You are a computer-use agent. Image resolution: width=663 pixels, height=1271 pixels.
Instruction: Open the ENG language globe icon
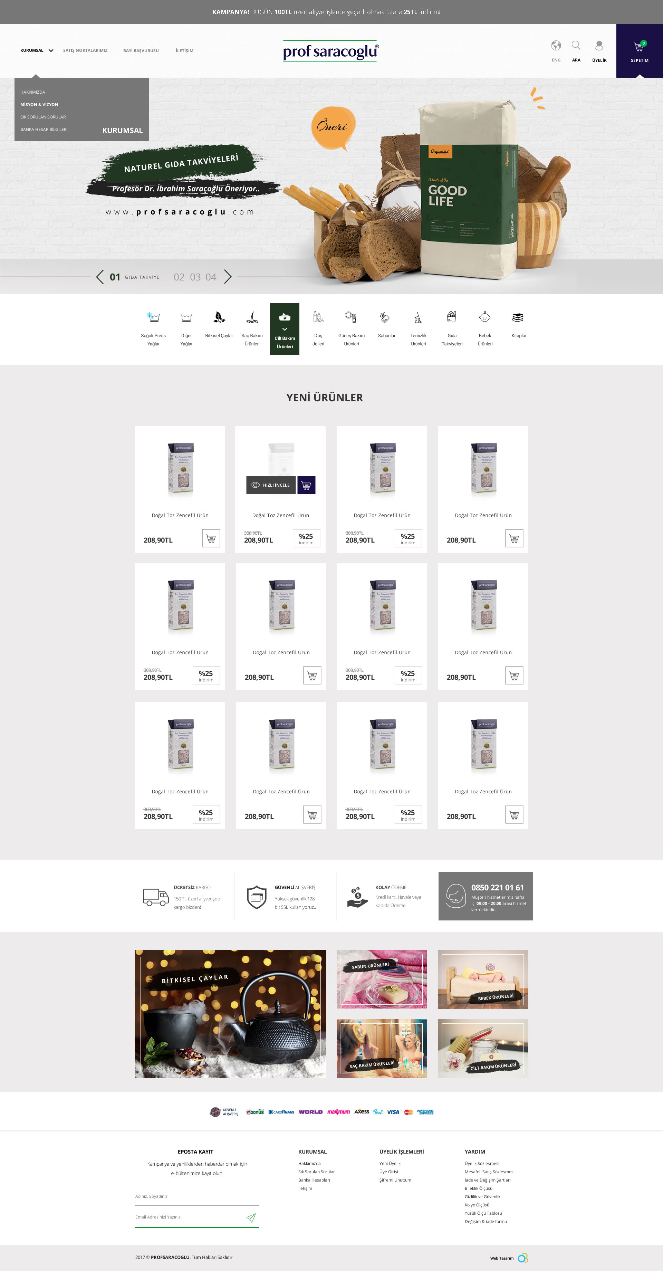pos(556,45)
